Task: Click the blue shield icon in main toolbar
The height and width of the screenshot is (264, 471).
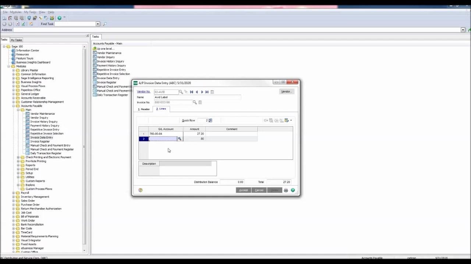Action: (x=29, y=18)
